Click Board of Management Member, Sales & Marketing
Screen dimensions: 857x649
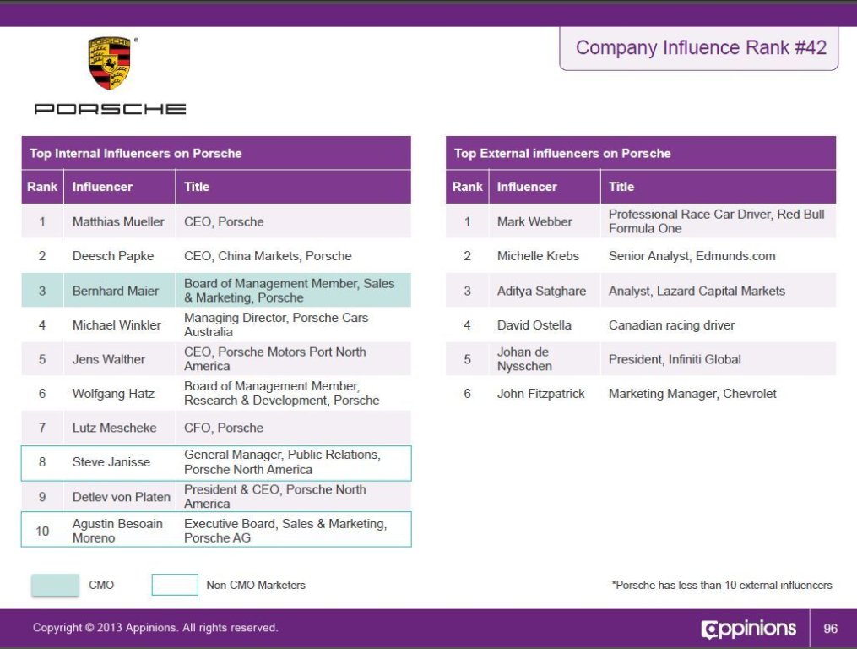coord(293,291)
